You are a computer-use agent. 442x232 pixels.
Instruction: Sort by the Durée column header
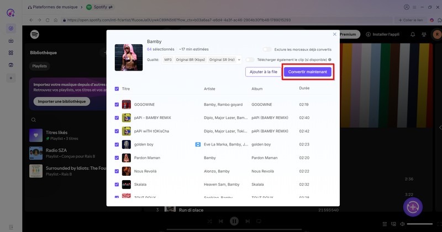tap(304, 88)
